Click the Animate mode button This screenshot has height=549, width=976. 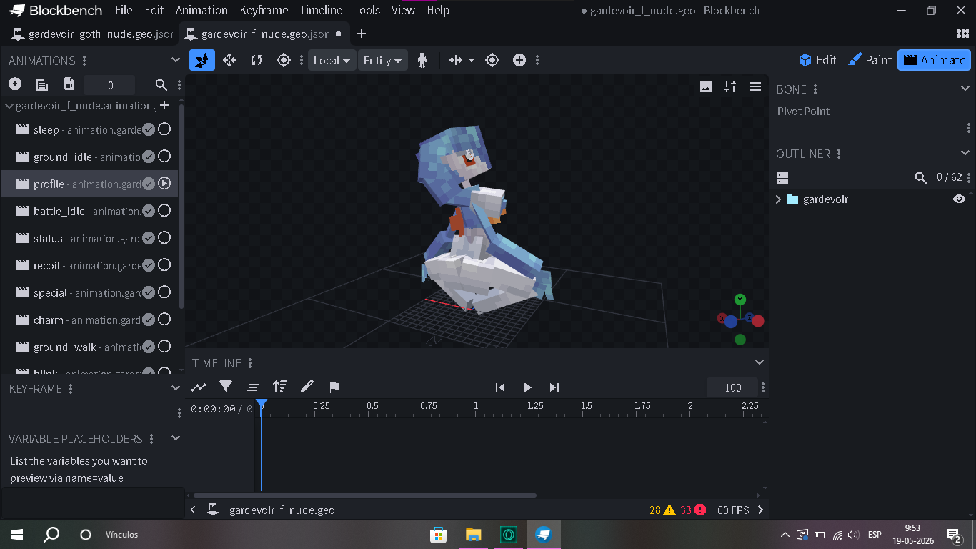(935, 60)
